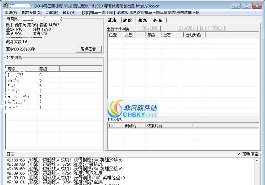Click the 战斗次数 19 text
Screen dimensions: 265x185
[16, 41]
